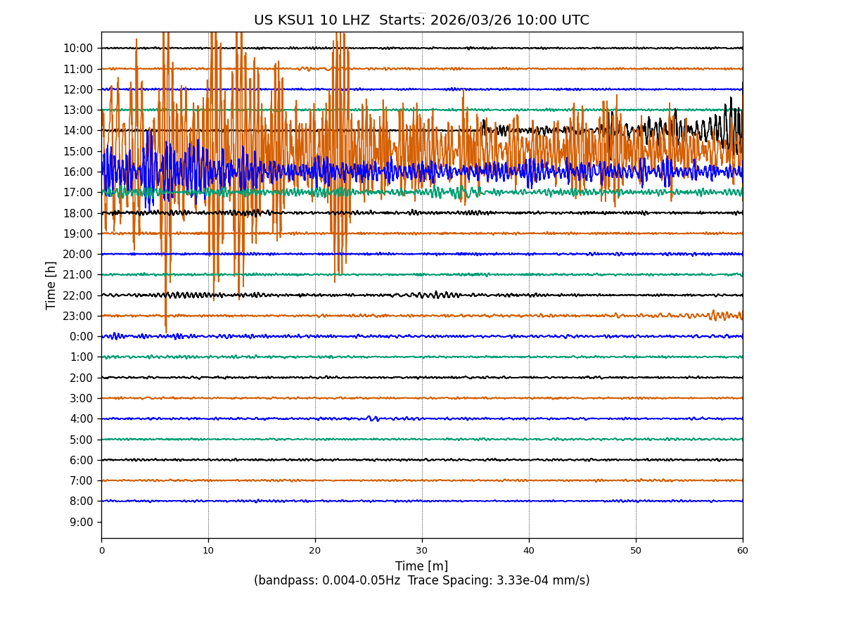844x633 pixels.
Task: Click the bandpass and trace spacing caption
Action: [421, 580]
